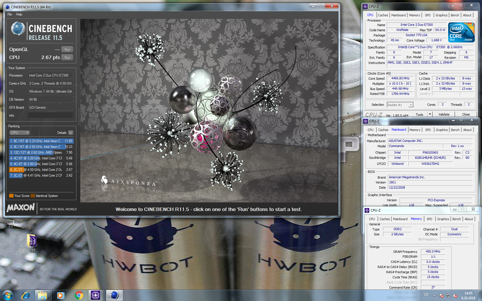Open the Windows Start menu
Screen dimensions: 482x301
8,295
